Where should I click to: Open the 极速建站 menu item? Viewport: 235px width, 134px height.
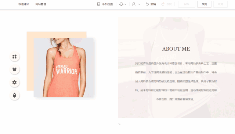coord(23,4)
